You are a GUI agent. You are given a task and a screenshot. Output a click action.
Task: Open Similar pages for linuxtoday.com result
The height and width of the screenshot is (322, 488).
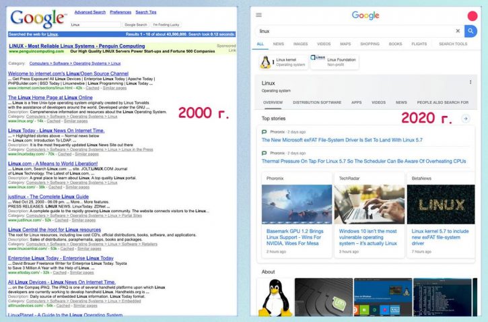coord(87,154)
